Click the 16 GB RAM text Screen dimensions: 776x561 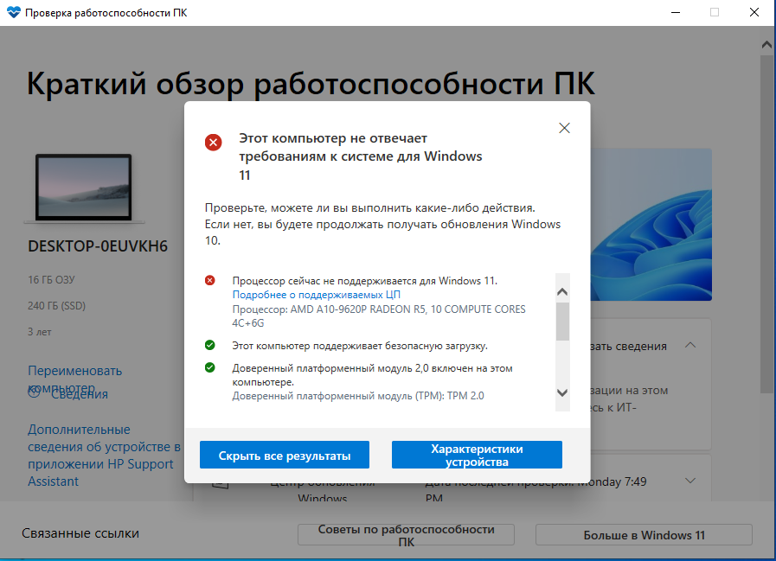pos(51,280)
